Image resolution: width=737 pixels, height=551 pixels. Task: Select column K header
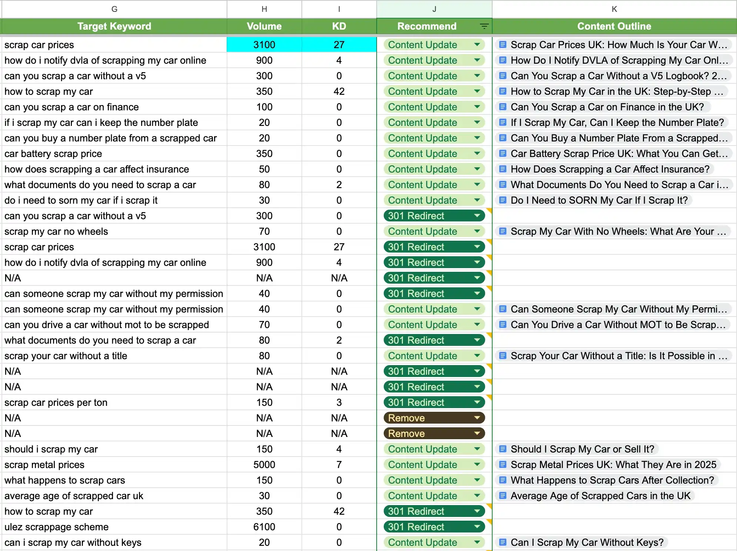[x=614, y=9]
